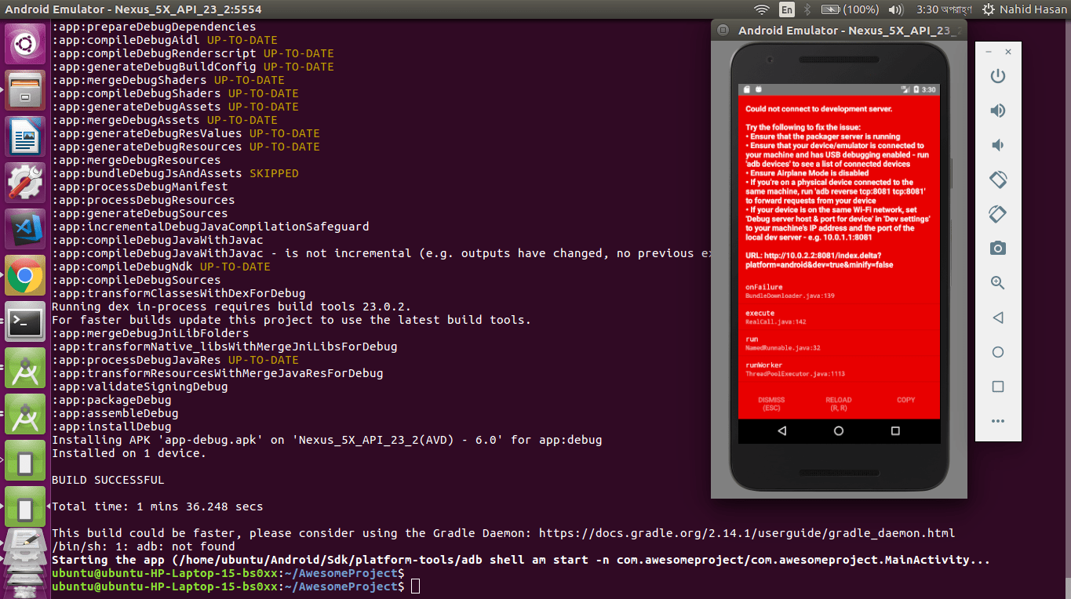Tap the Android navigation bar Home button
The width and height of the screenshot is (1071, 599).
(839, 431)
